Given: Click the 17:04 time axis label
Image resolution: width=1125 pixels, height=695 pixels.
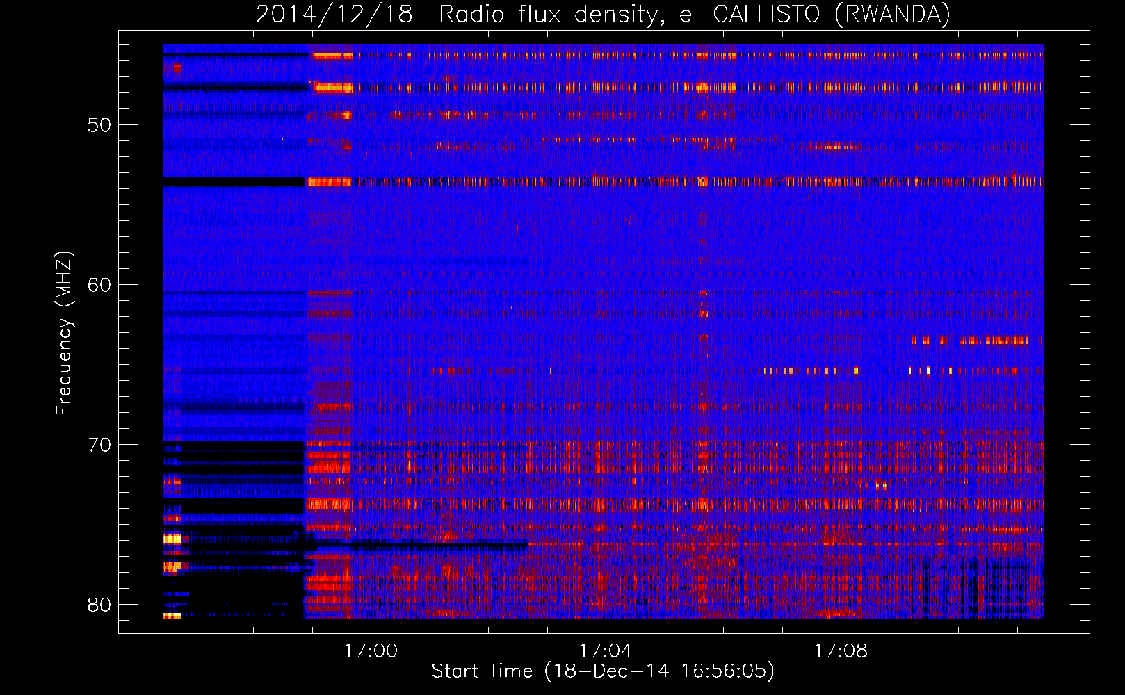Looking at the screenshot, I should point(606,651).
